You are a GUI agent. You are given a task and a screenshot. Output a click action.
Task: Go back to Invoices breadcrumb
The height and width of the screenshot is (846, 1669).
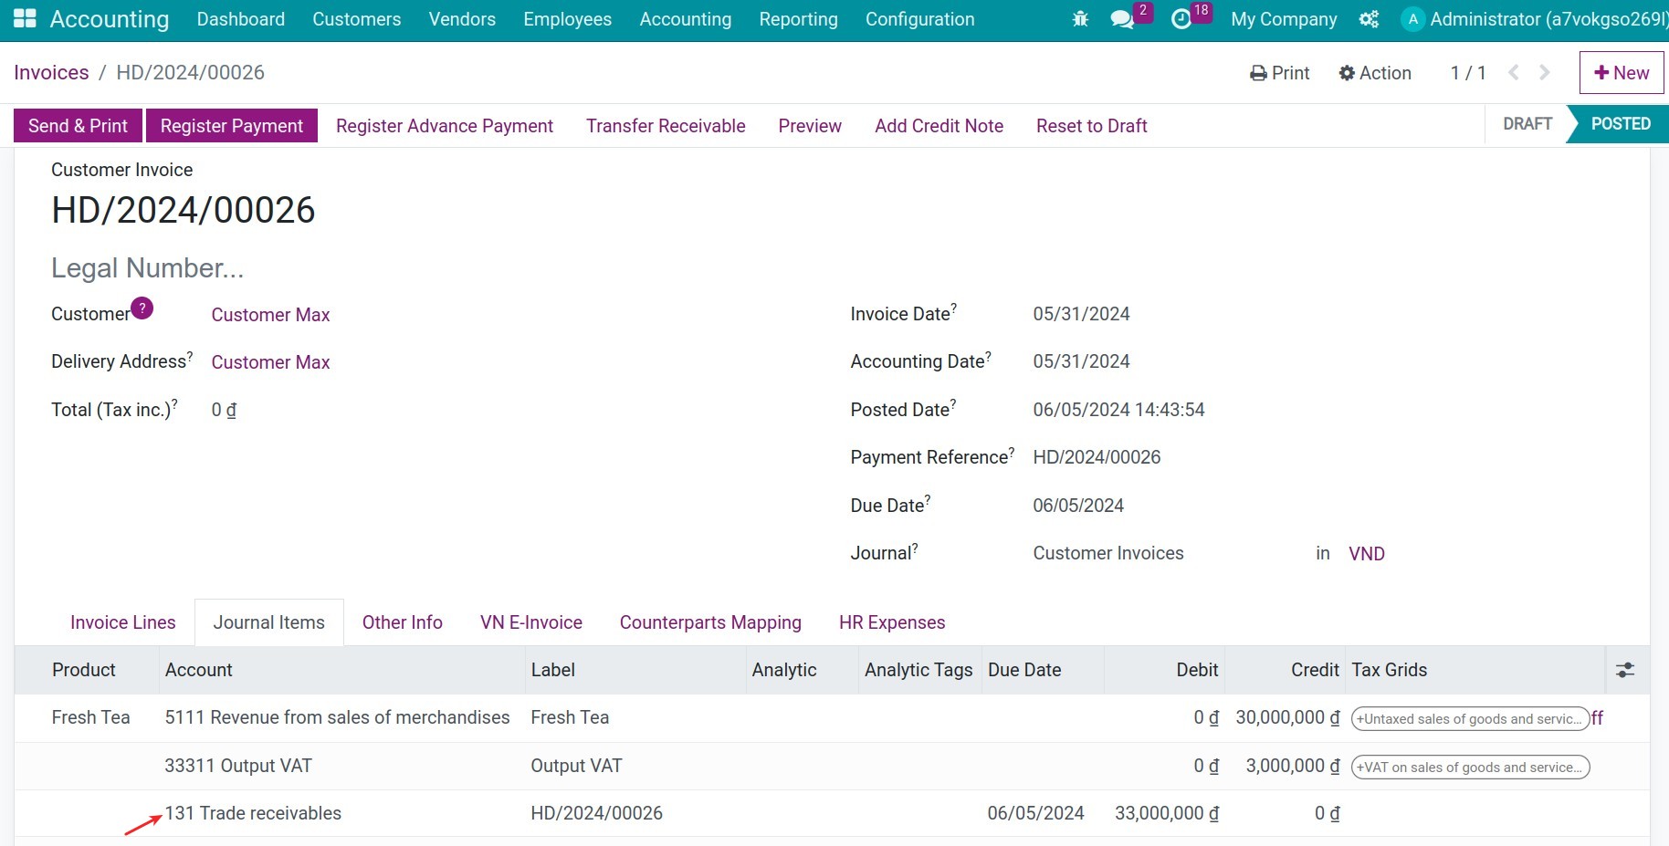click(x=51, y=72)
